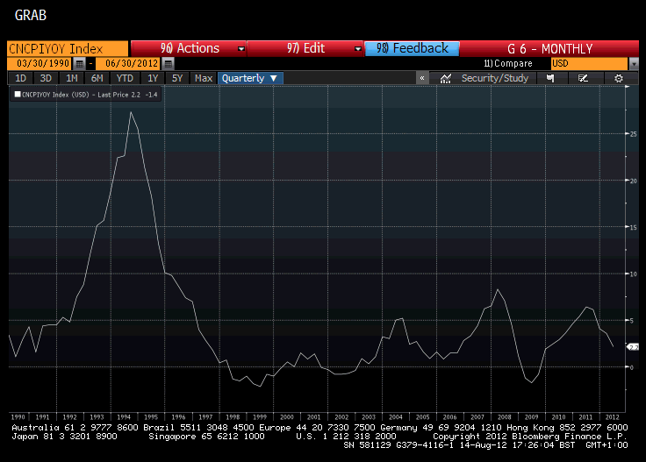
Task: Select the 1D range tab
Action: point(20,78)
